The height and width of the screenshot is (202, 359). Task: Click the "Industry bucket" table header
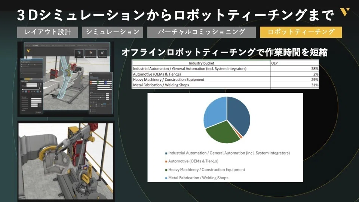coord(201,63)
